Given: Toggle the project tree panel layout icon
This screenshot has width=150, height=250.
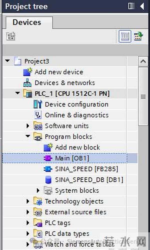Looking at the screenshot, I should tap(131, 6).
